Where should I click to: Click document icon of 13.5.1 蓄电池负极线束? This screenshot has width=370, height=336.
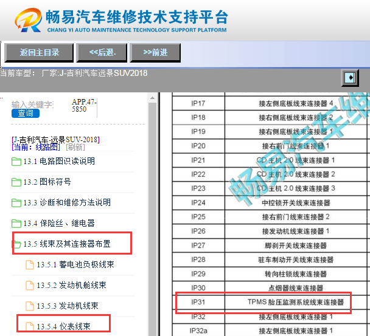tap(30, 264)
